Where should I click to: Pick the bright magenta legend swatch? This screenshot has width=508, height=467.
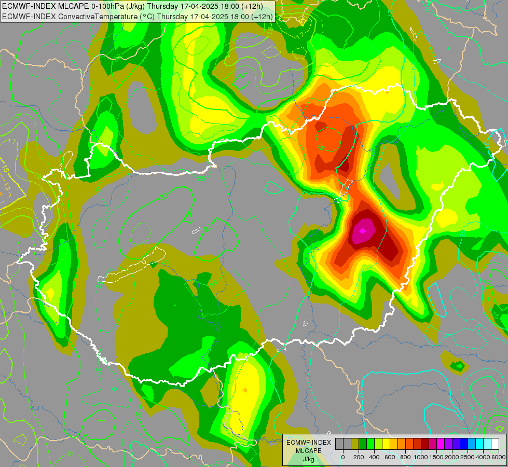tap(441, 444)
